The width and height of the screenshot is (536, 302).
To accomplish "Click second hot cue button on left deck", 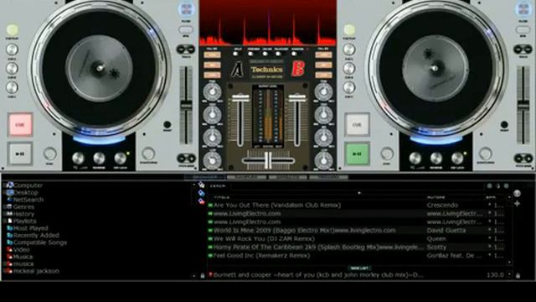I will click(x=12, y=69).
